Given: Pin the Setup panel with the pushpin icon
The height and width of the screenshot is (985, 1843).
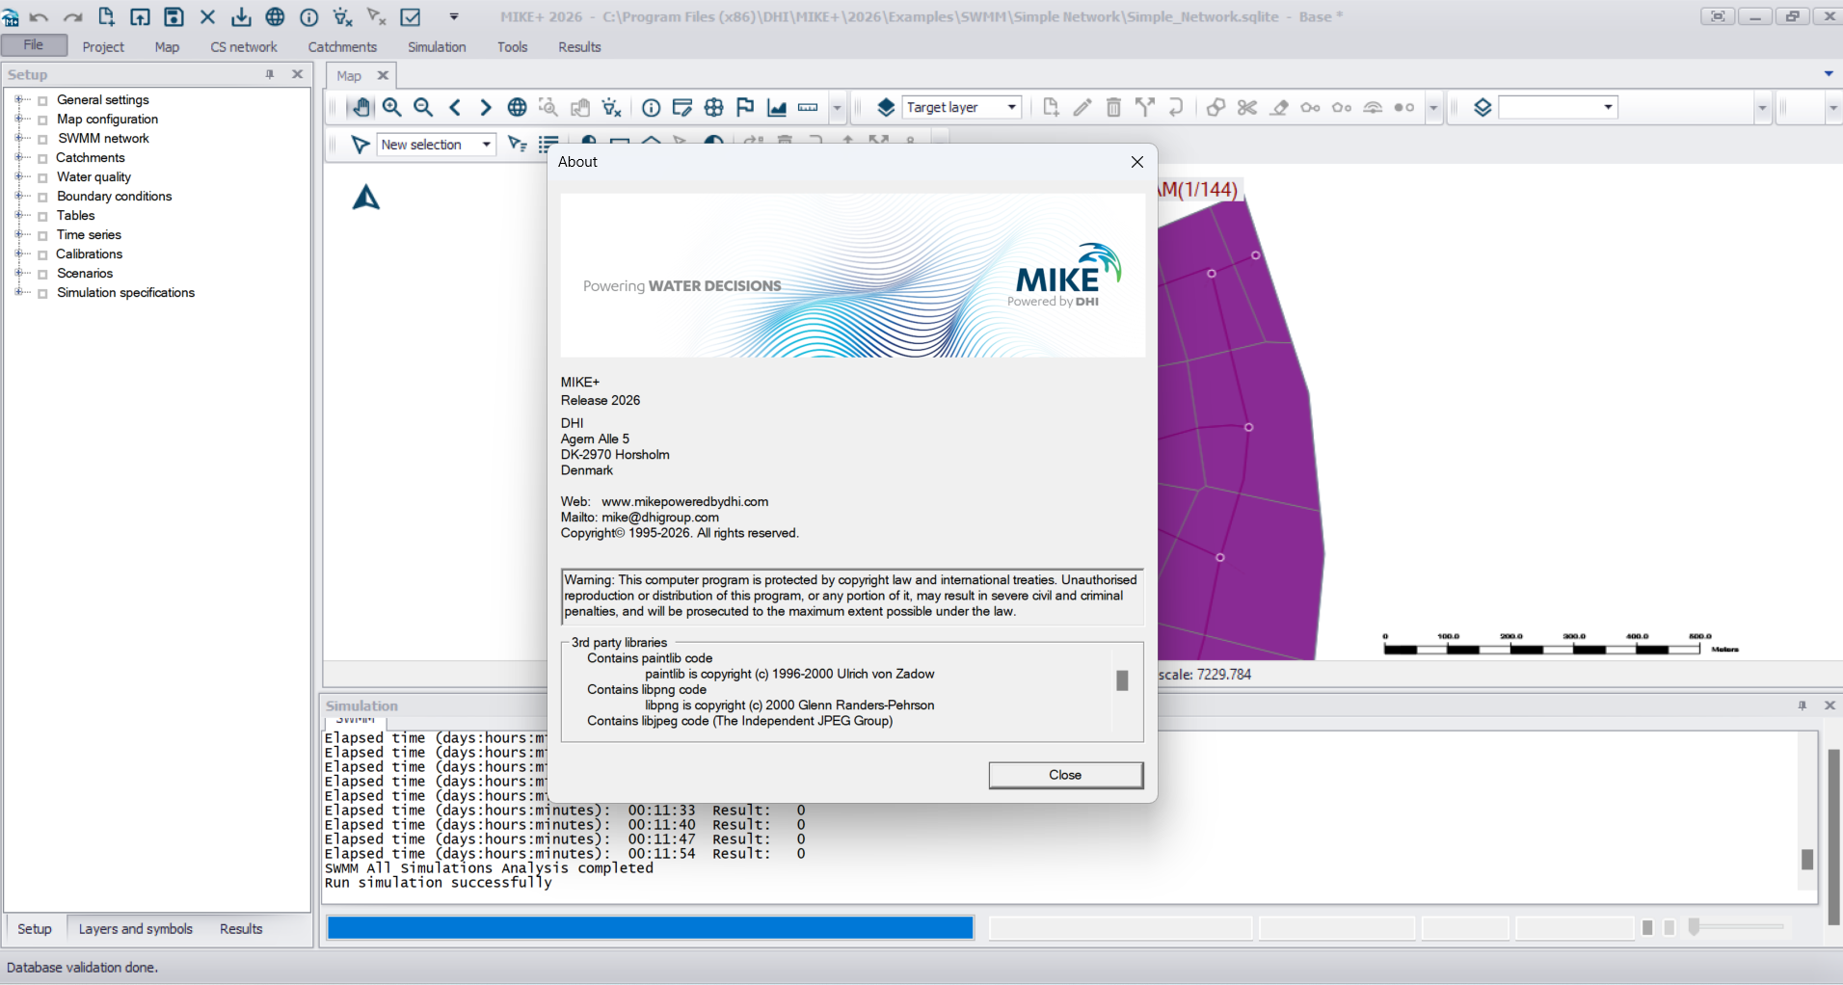Looking at the screenshot, I should point(270,74).
